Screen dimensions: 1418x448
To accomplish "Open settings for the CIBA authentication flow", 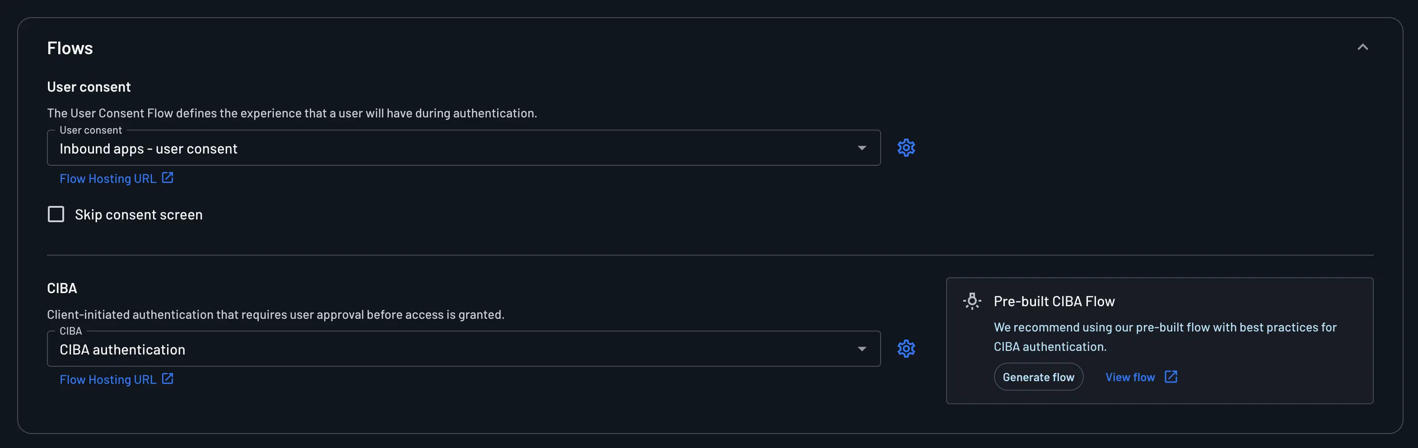I will click(x=905, y=348).
